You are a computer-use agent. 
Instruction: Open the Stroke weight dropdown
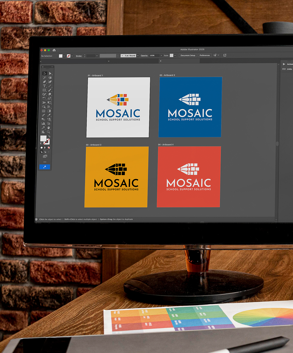point(98,55)
